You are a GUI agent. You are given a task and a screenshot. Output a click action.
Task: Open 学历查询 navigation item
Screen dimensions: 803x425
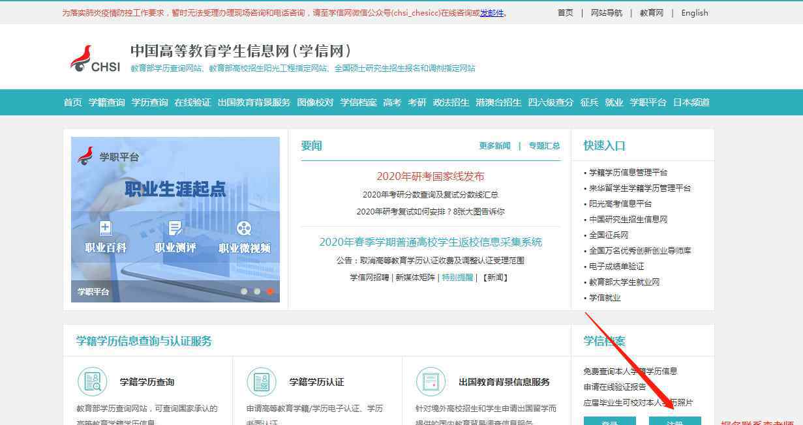click(150, 102)
